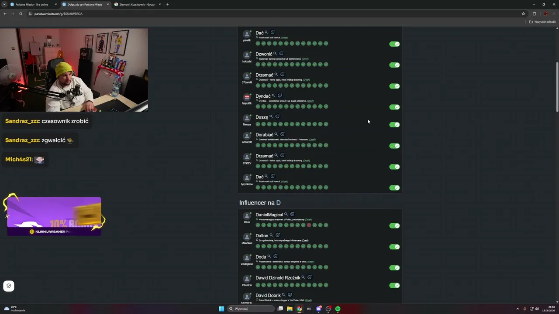Click magnifier icon in pawlik's Dać row

coord(266,32)
